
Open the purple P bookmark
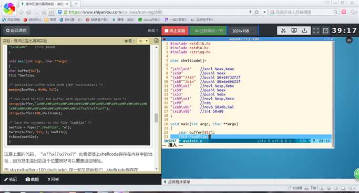pyautogui.click(x=176, y=19)
